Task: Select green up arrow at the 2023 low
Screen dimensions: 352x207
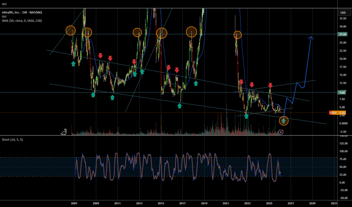Action: click(x=246, y=116)
